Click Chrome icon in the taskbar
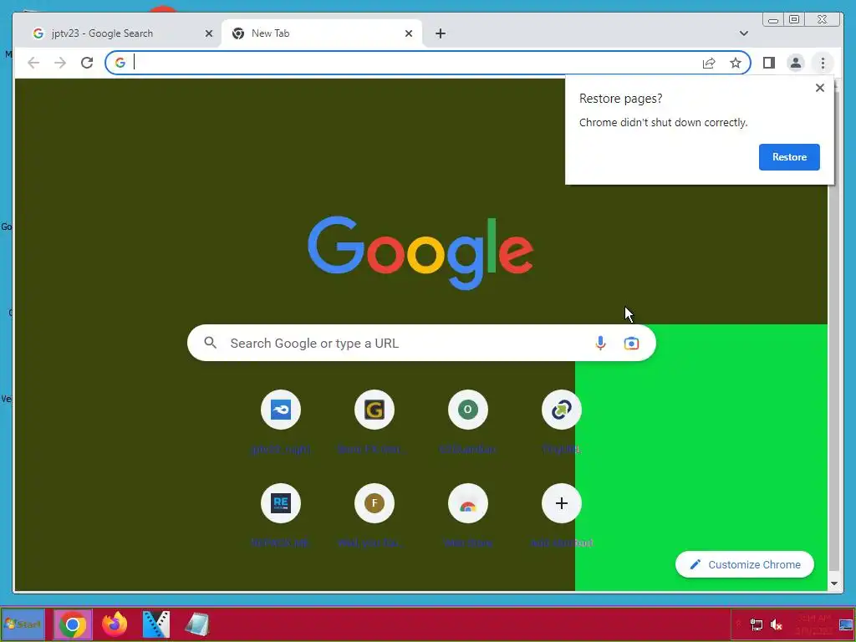 click(73, 624)
